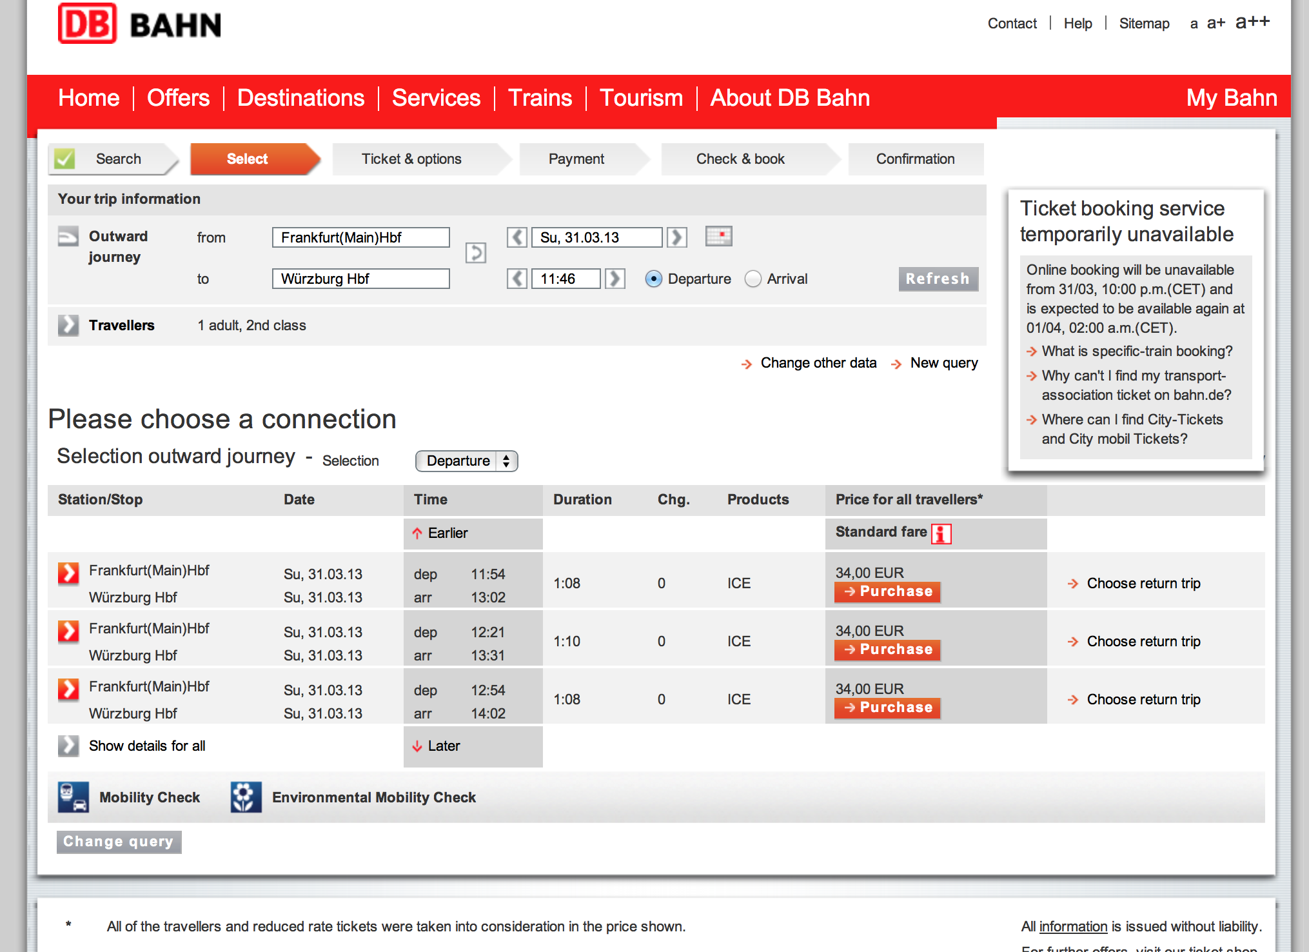Click the Confirmation step
The height and width of the screenshot is (952, 1309).
[916, 159]
